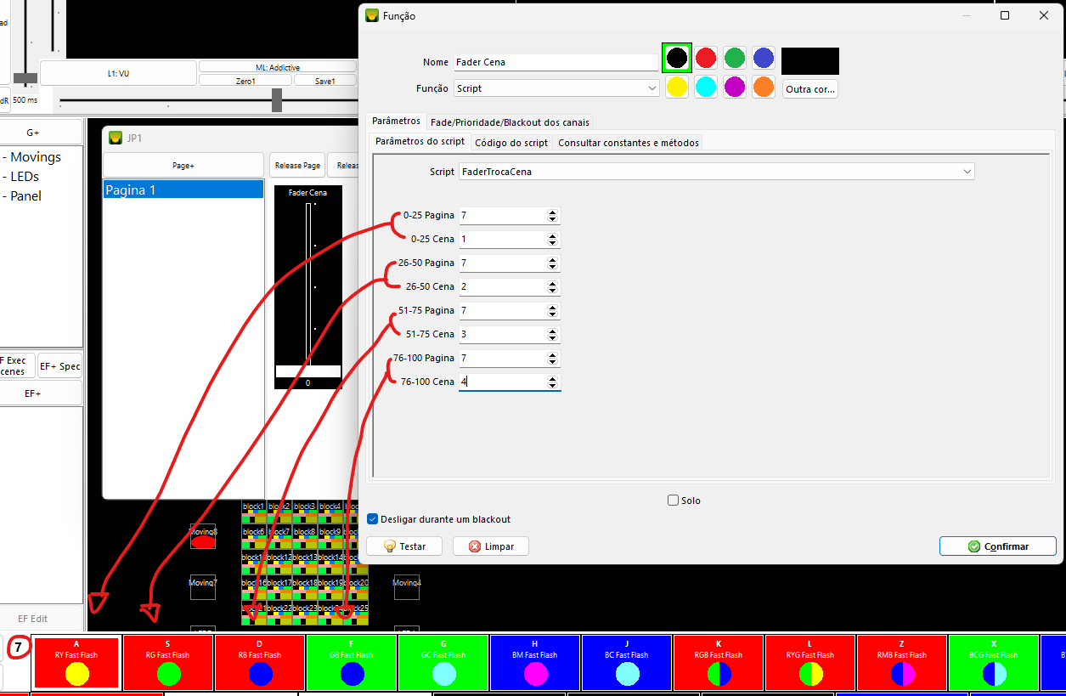Select the Moving4 fixture icon
This screenshot has width=1066, height=696.
coord(407,586)
